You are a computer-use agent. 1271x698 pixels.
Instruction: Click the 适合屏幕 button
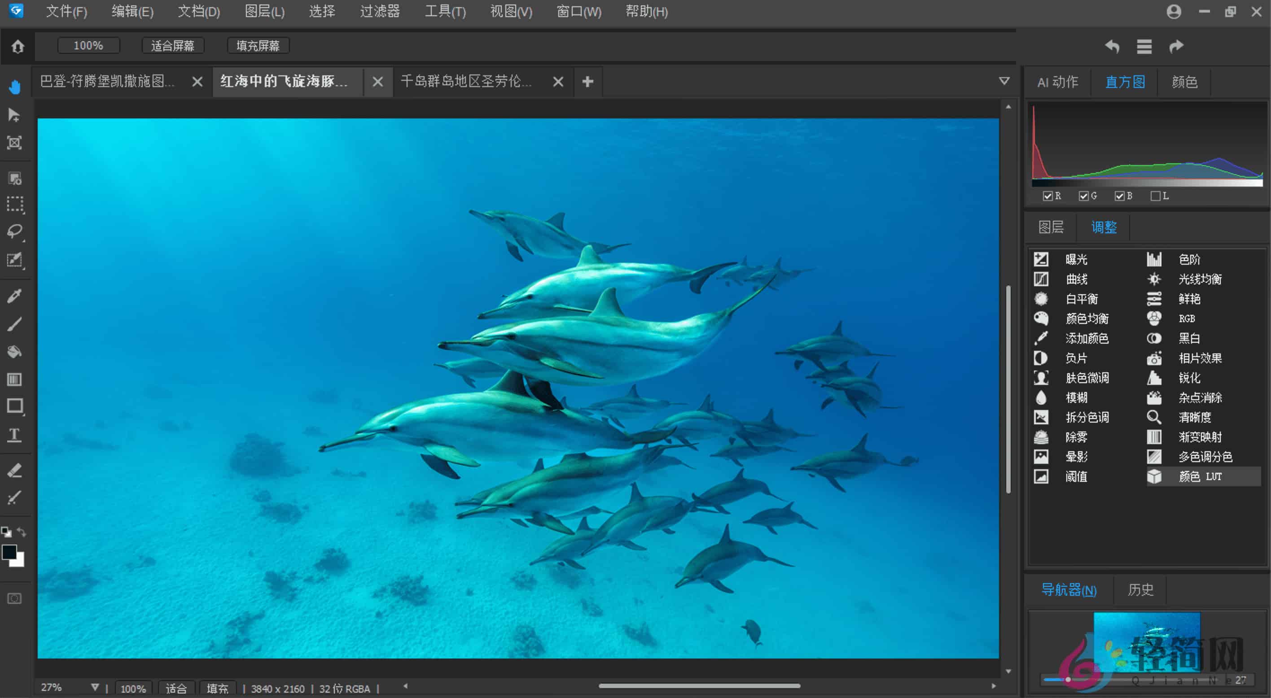pos(173,45)
